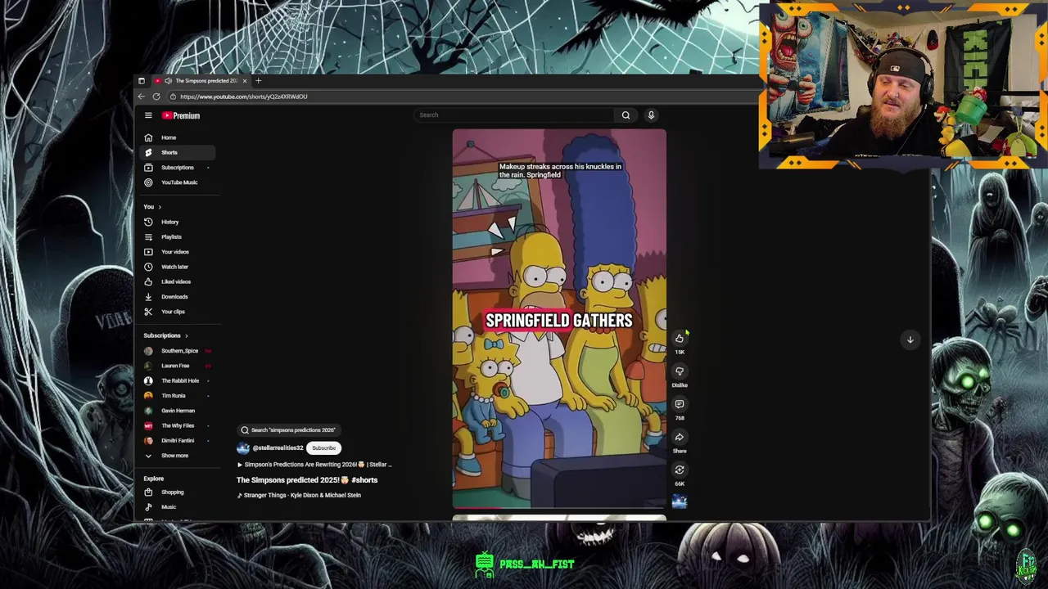Open YouTube Music from the sidebar
Viewport: 1048px width, 589px height.
(x=176, y=182)
